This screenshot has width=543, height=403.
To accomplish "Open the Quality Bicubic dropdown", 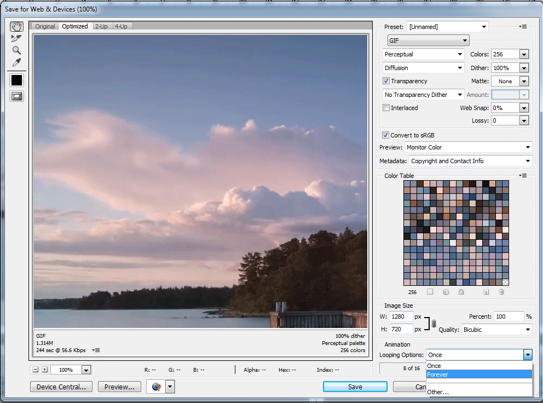I will pyautogui.click(x=496, y=330).
